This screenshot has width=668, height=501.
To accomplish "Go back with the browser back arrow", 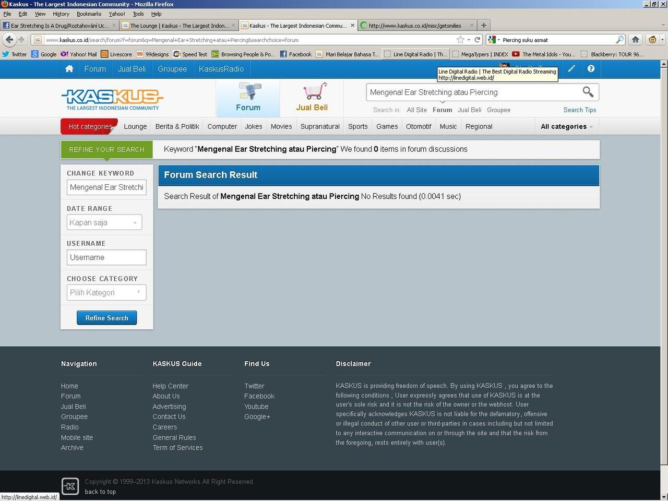I will [9, 40].
